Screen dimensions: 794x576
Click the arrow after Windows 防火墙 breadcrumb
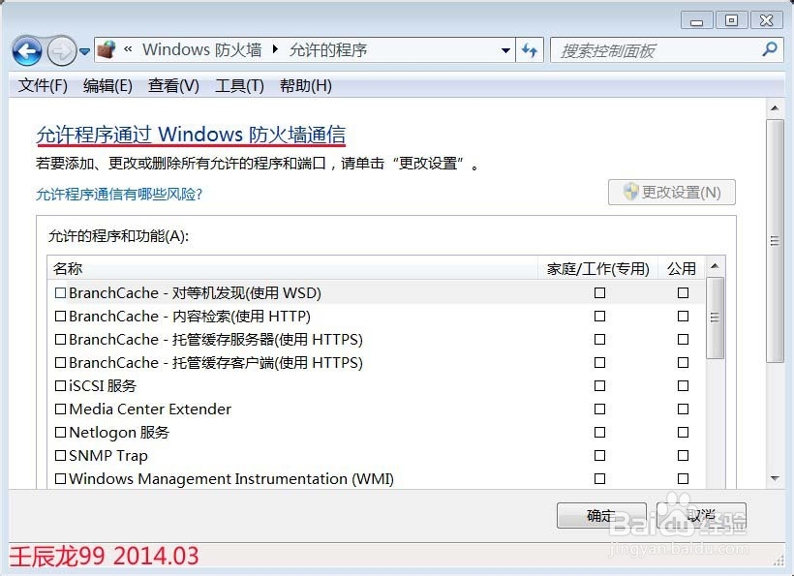click(275, 49)
